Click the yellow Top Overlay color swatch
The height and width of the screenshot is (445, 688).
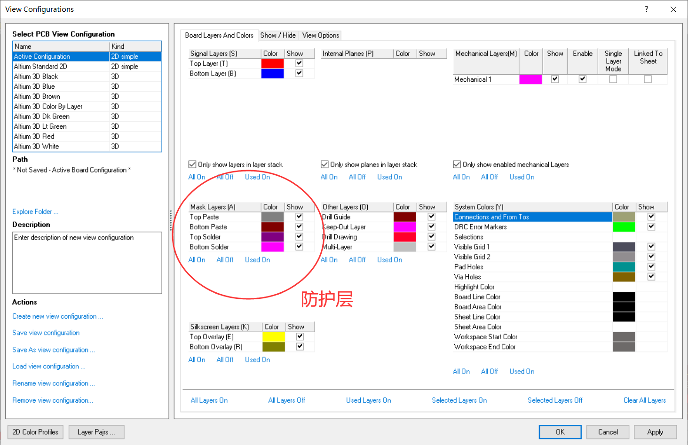274,336
